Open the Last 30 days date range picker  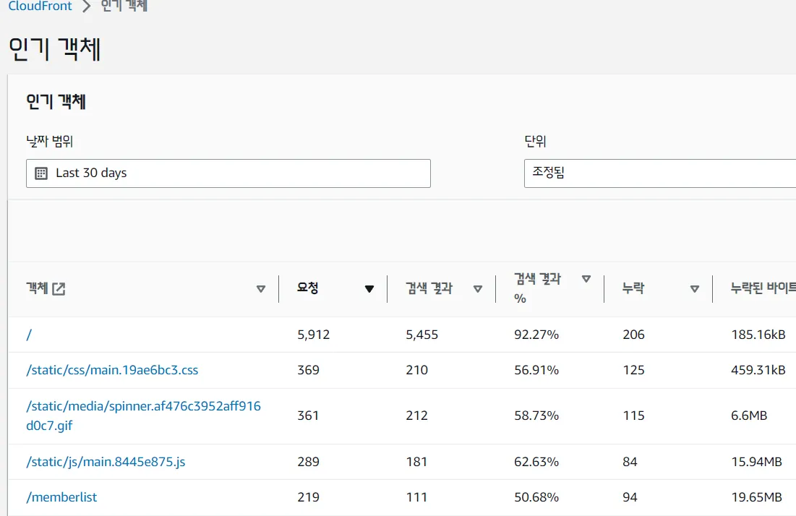pyautogui.click(x=228, y=173)
